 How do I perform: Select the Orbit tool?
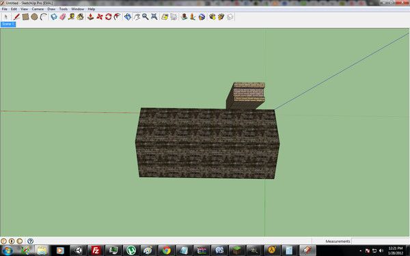click(128, 17)
